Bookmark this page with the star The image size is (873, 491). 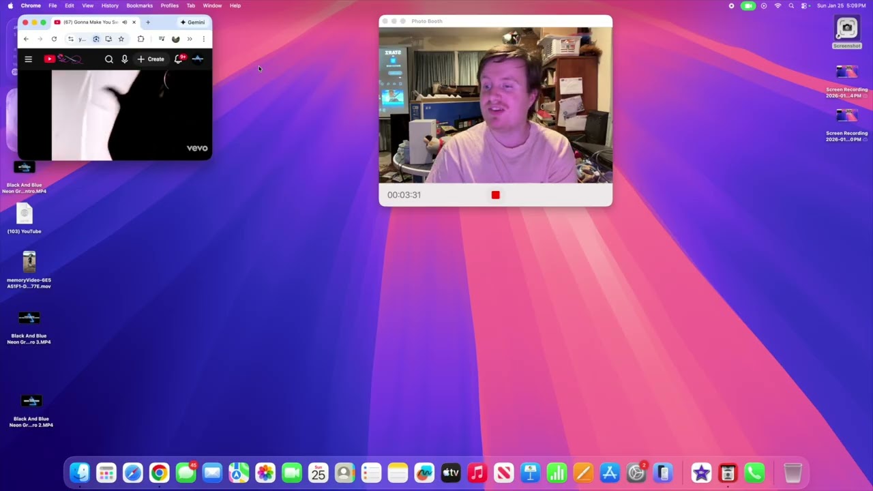coord(121,39)
